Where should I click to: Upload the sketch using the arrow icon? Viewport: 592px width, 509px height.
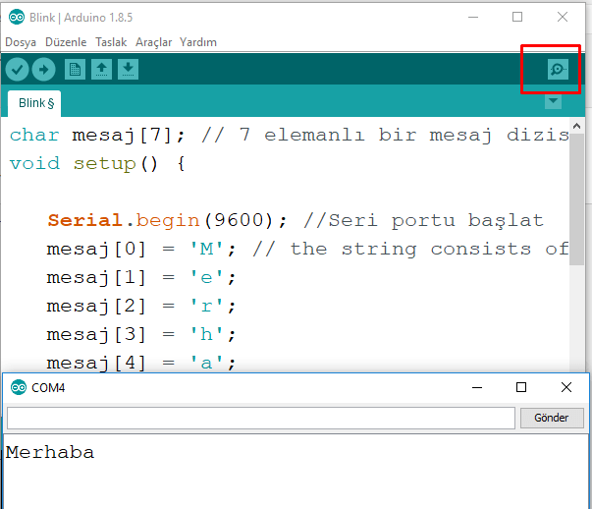pos(43,69)
